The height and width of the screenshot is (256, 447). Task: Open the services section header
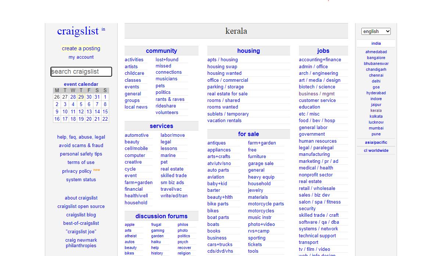tap(161, 126)
